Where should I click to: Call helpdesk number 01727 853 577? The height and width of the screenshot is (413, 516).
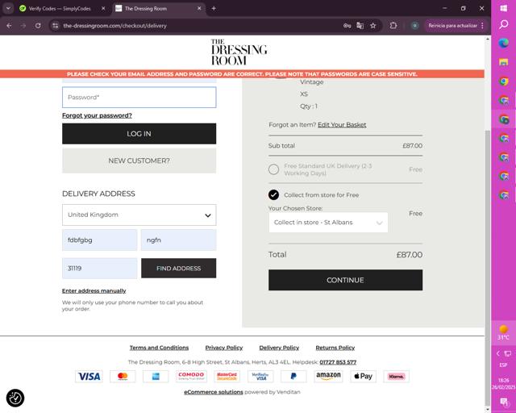click(338, 362)
